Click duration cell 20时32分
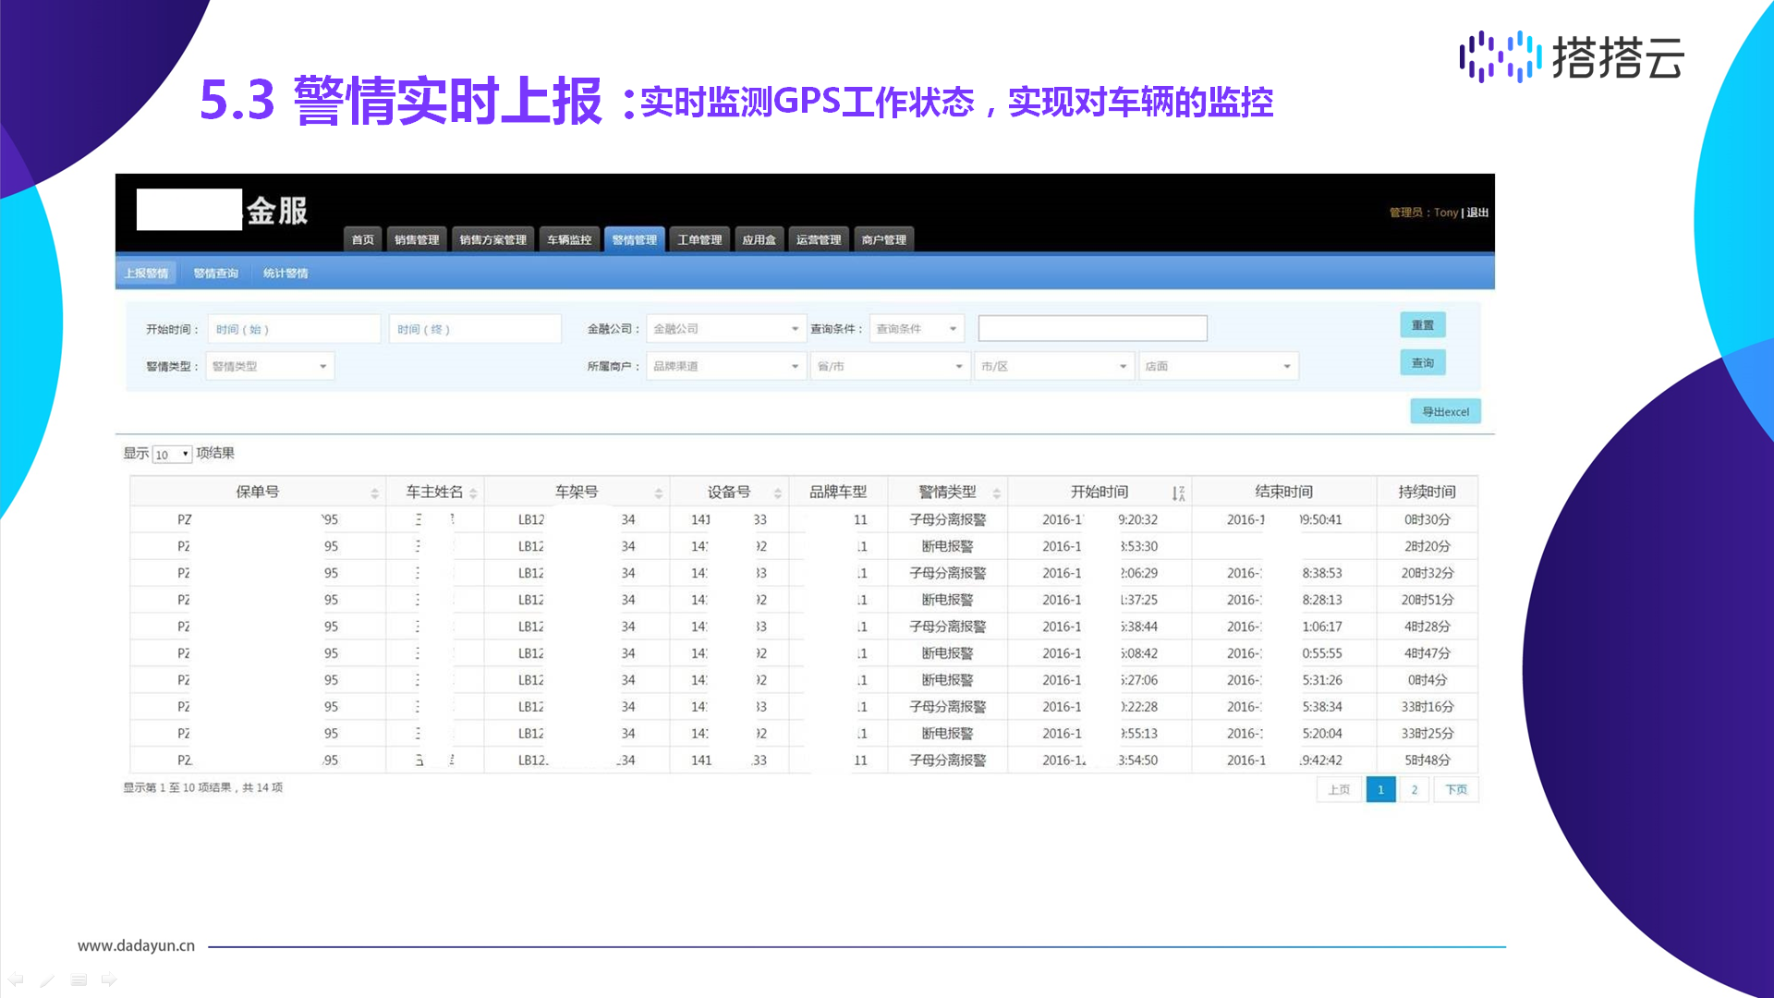 pyautogui.click(x=1427, y=574)
